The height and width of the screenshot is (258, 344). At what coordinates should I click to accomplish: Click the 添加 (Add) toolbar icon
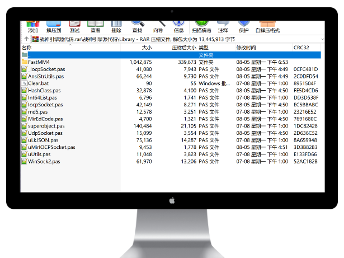(x=33, y=27)
